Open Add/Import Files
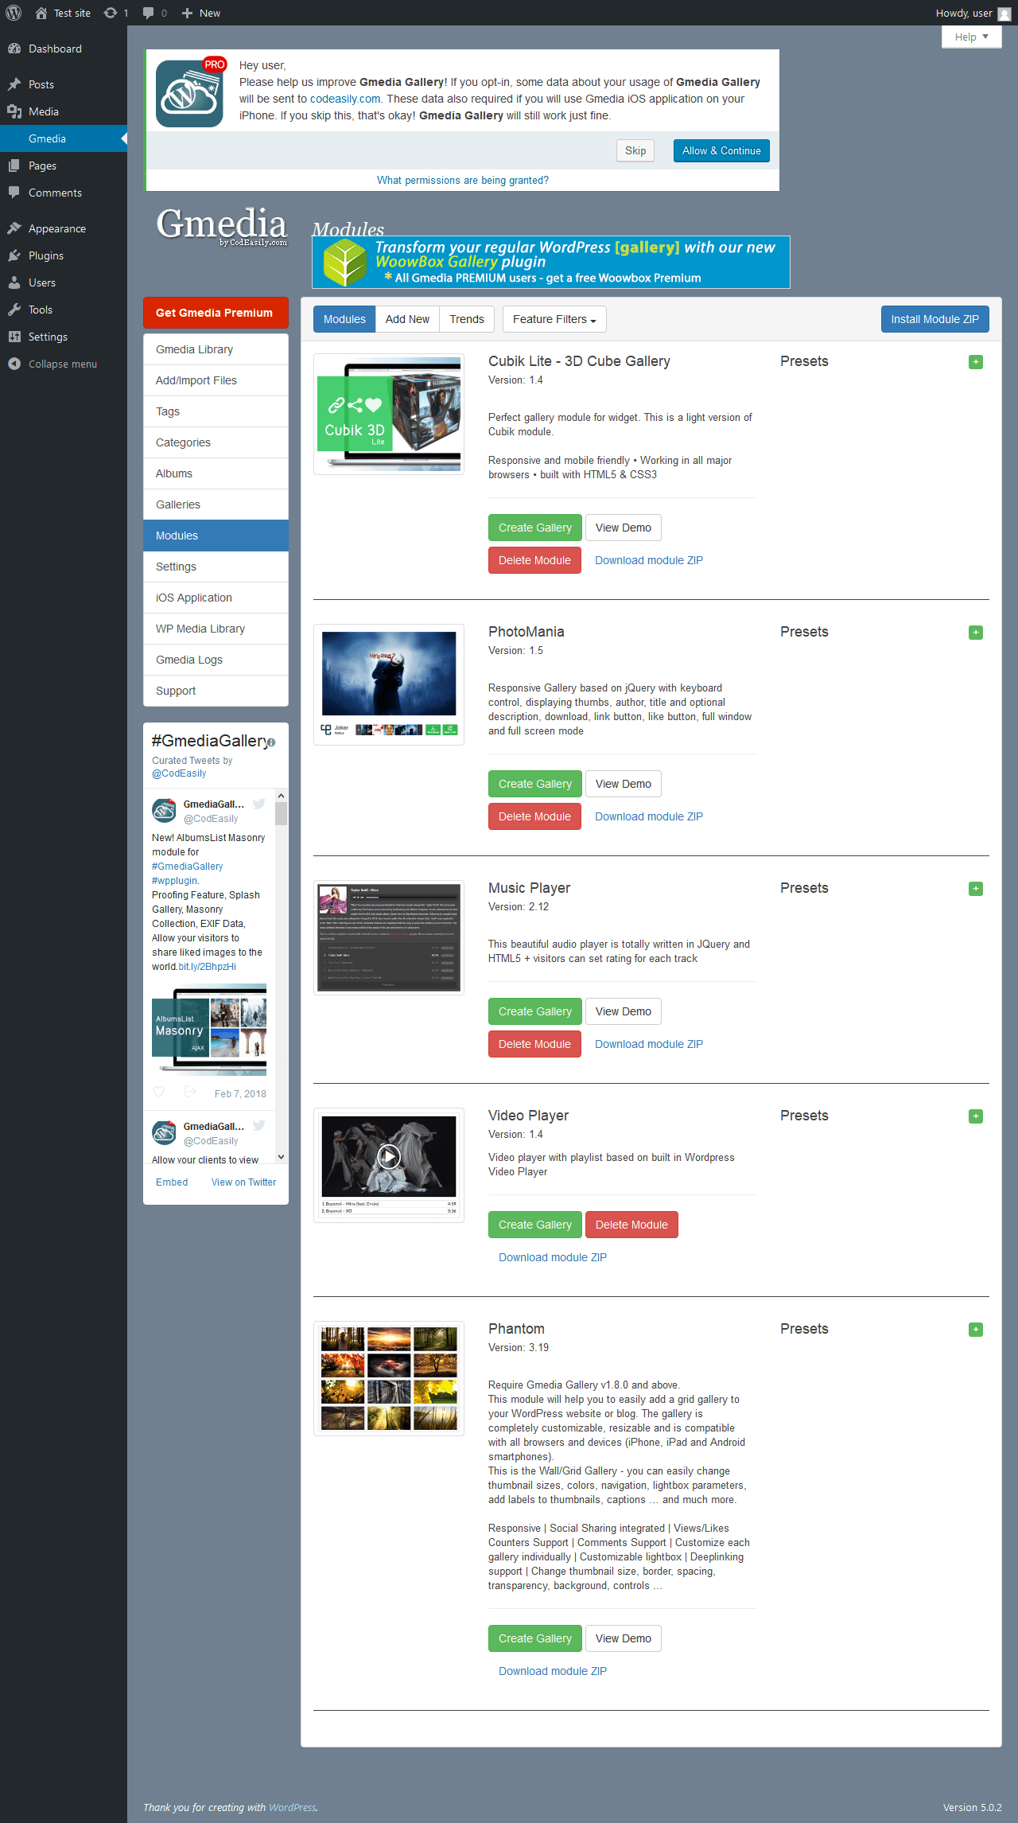Image resolution: width=1018 pixels, height=1823 pixels. tap(216, 380)
